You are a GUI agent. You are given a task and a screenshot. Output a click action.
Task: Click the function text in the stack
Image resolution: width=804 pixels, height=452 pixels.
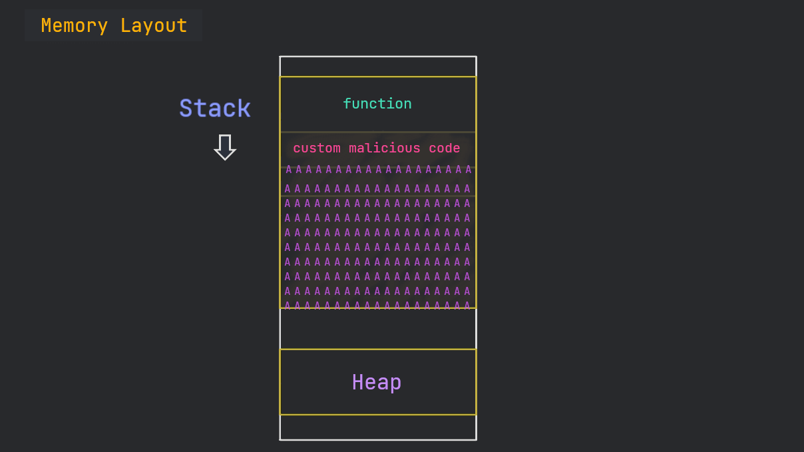(377, 104)
